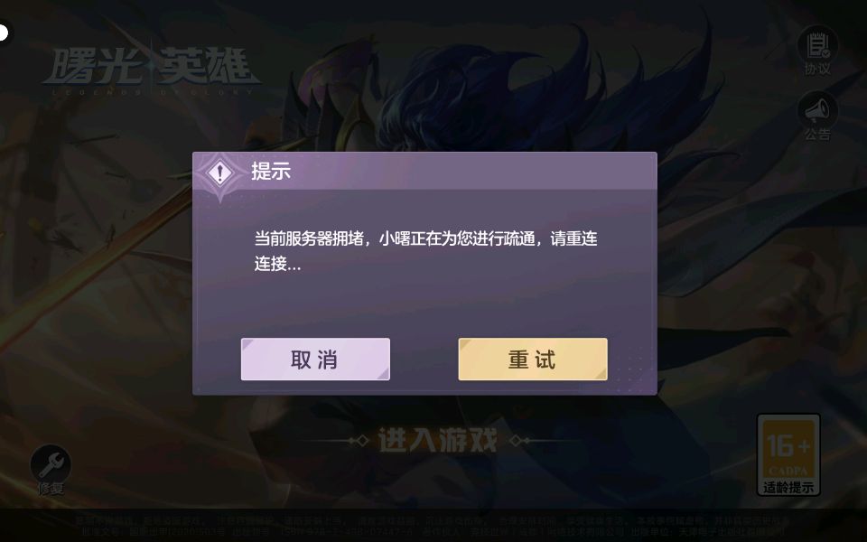
Task: Click the 修复 text label under wrench
Action: click(51, 489)
